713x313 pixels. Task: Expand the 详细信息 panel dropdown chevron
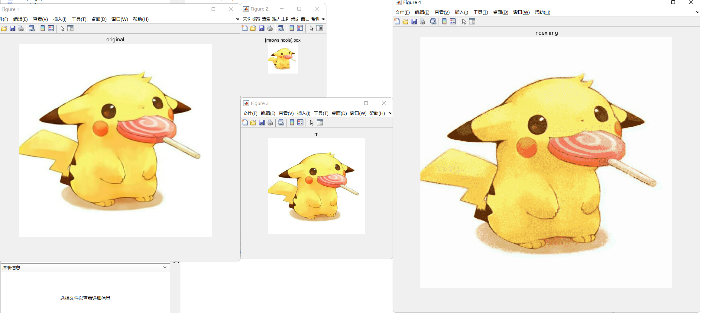click(165, 267)
